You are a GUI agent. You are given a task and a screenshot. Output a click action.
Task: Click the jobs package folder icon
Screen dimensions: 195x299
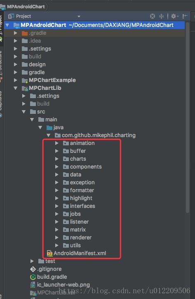tap(66, 214)
